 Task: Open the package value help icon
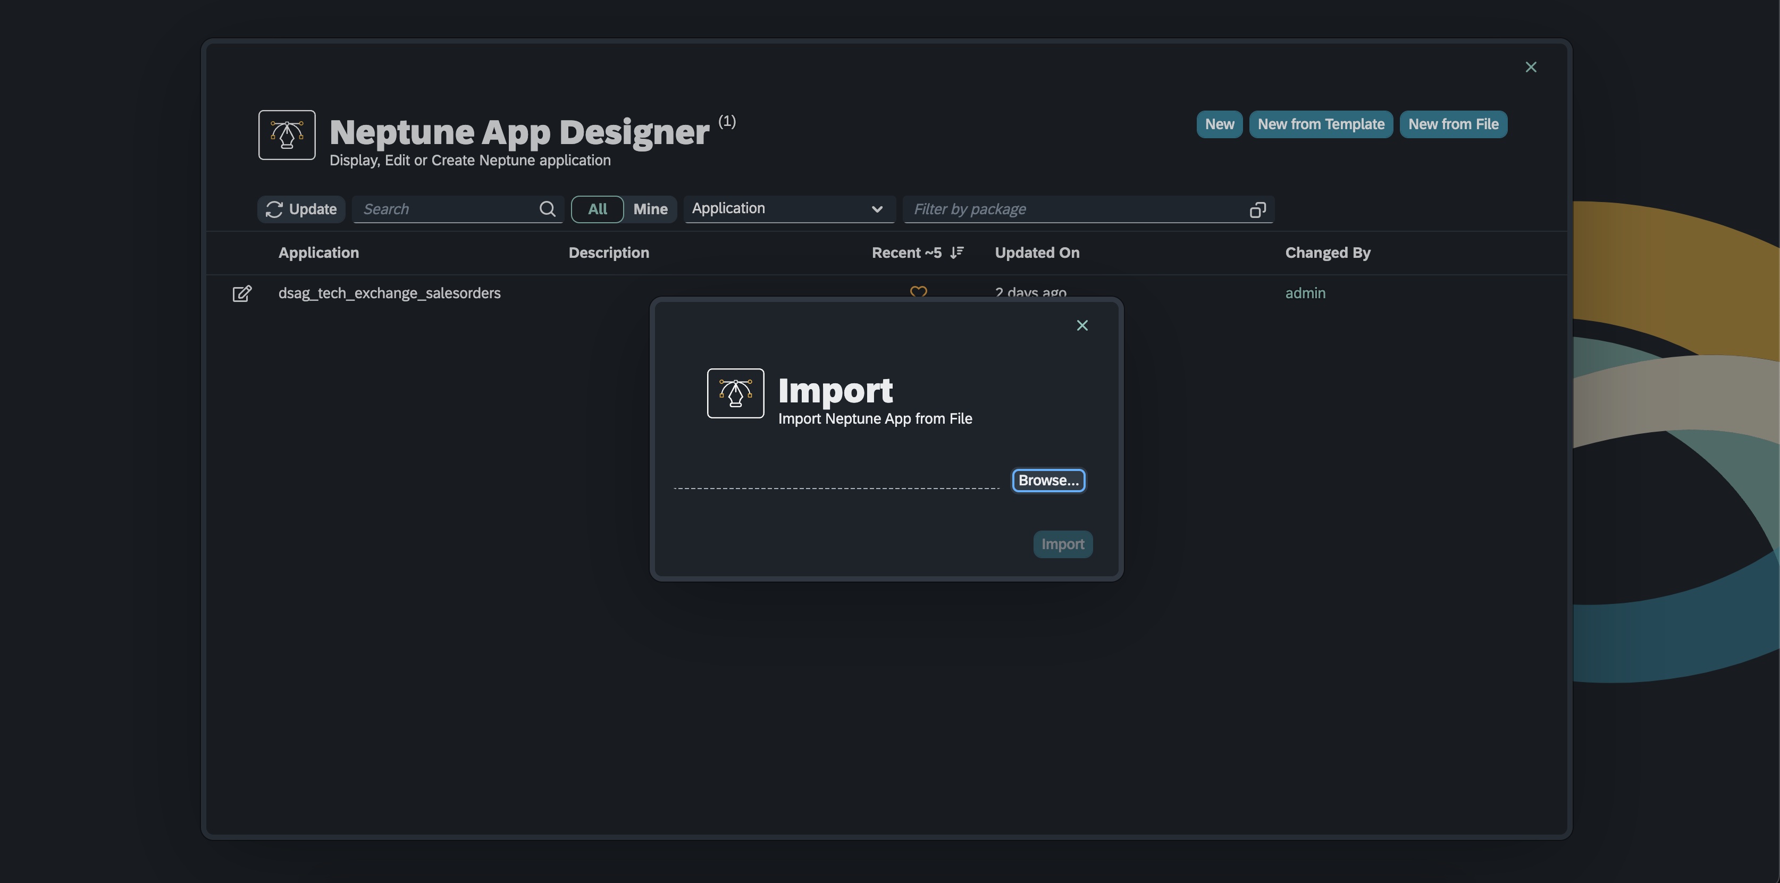click(1257, 209)
